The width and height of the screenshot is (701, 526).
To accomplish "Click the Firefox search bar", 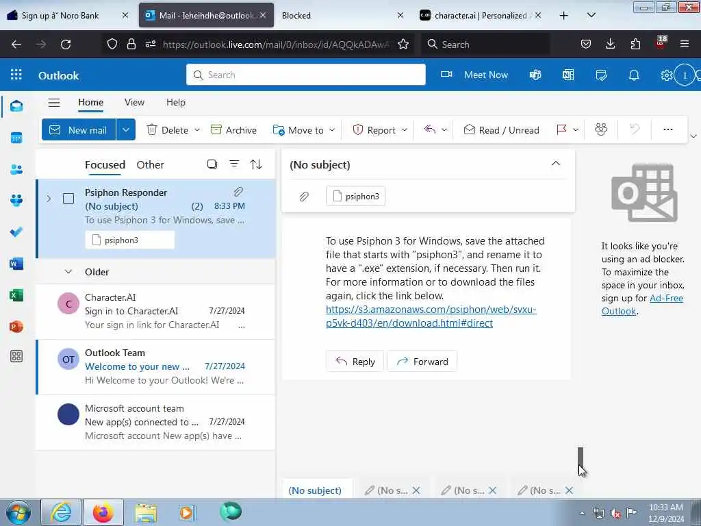I will tap(485, 44).
